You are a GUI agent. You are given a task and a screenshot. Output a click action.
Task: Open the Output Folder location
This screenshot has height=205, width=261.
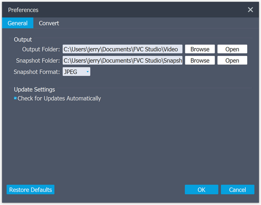[x=232, y=49]
